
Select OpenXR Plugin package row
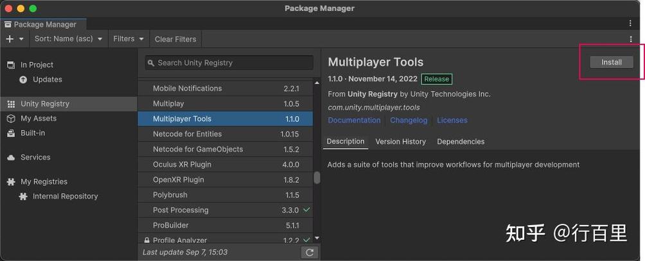coord(225,180)
